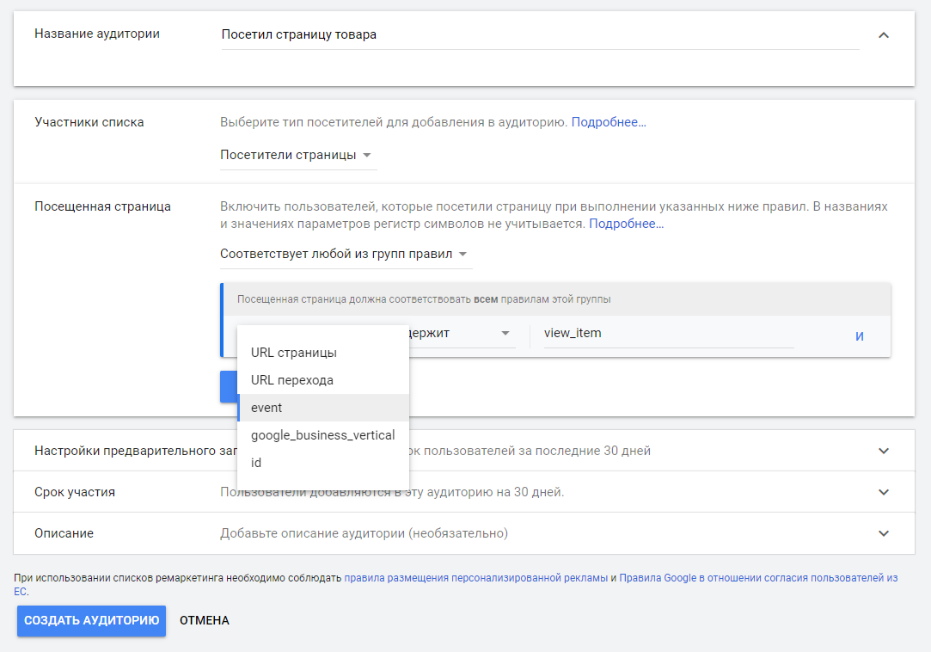The width and height of the screenshot is (931, 652).
Task: Open 'Подробнее' link in list members section
Action: click(x=609, y=122)
